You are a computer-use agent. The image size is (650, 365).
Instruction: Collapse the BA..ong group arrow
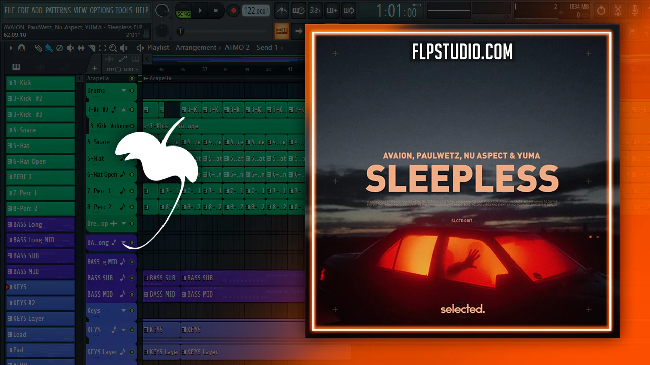(123, 243)
